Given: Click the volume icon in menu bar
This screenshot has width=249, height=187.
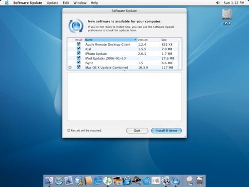Looking at the screenshot, I should pyautogui.click(x=217, y=3).
